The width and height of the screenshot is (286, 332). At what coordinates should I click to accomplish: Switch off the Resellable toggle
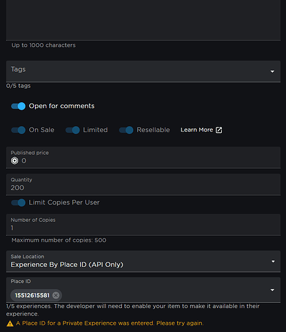[126, 130]
